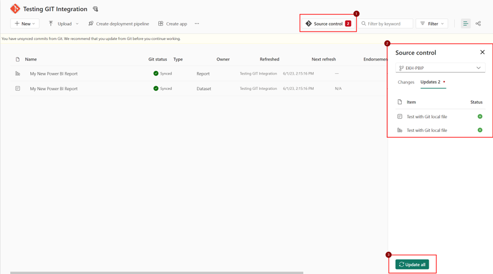Click the dataset icon in second row
Screen dimensions: 493x274
click(x=18, y=89)
